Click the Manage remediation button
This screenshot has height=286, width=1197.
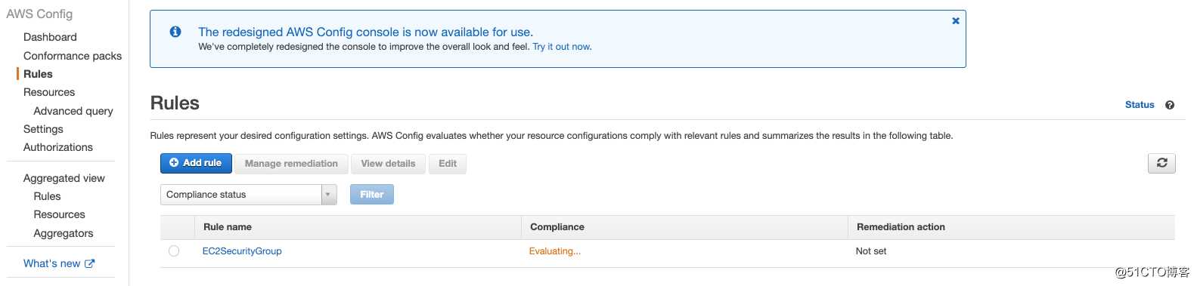point(291,164)
